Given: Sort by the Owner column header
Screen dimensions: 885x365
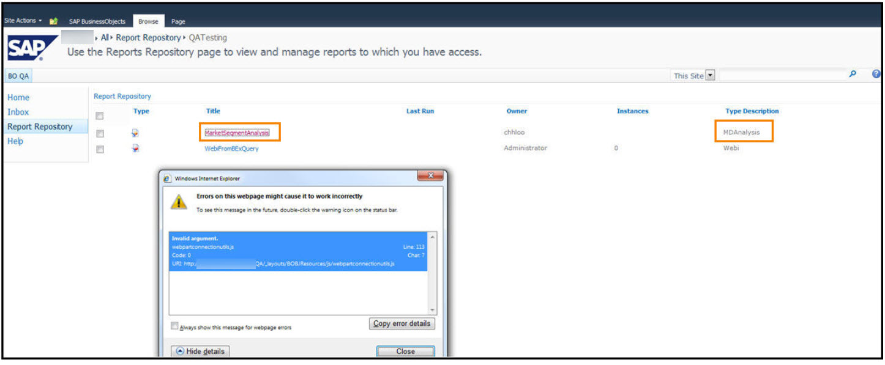Looking at the screenshot, I should tap(517, 111).
